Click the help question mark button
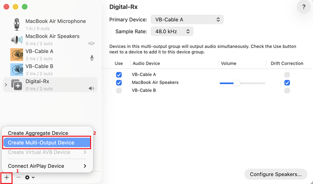The height and width of the screenshot is (184, 313). (x=304, y=7)
